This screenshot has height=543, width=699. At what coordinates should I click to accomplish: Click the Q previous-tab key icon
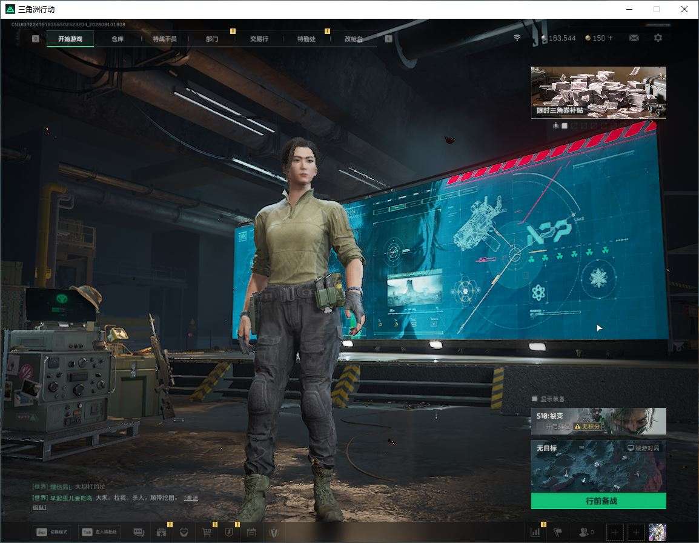36,39
